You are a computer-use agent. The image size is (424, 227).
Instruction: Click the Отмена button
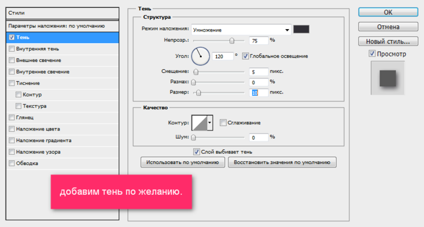tap(388, 27)
